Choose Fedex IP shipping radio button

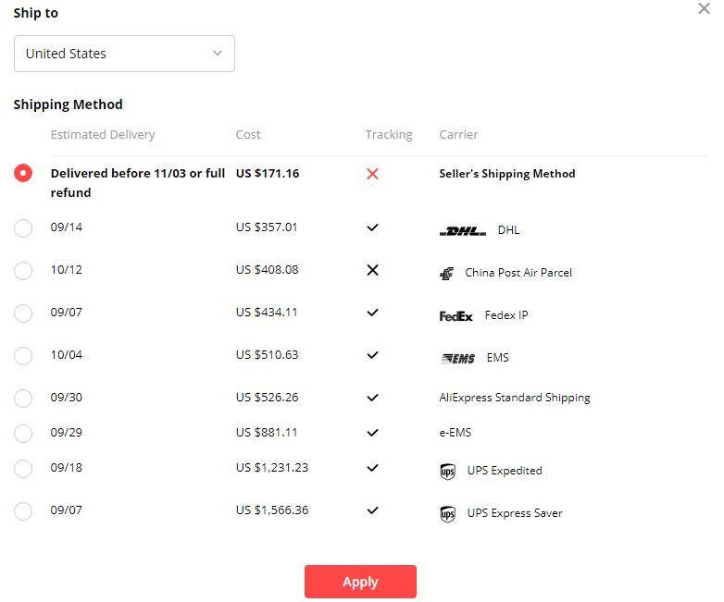(x=23, y=313)
